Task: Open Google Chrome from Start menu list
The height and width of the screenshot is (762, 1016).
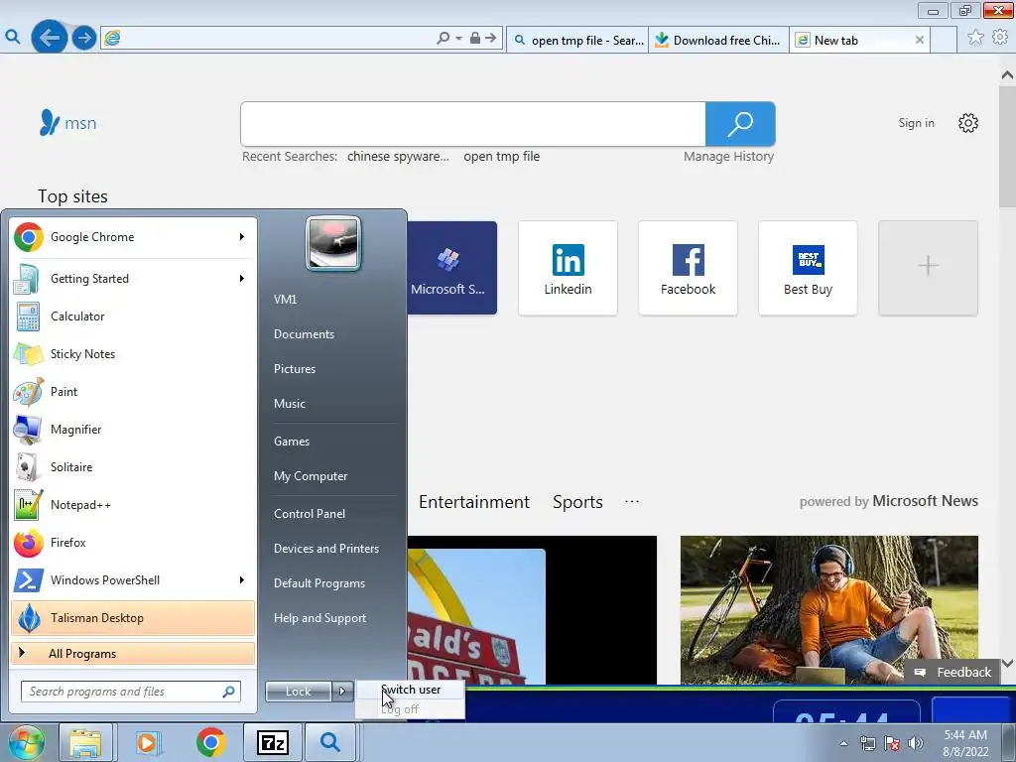Action: [132, 237]
